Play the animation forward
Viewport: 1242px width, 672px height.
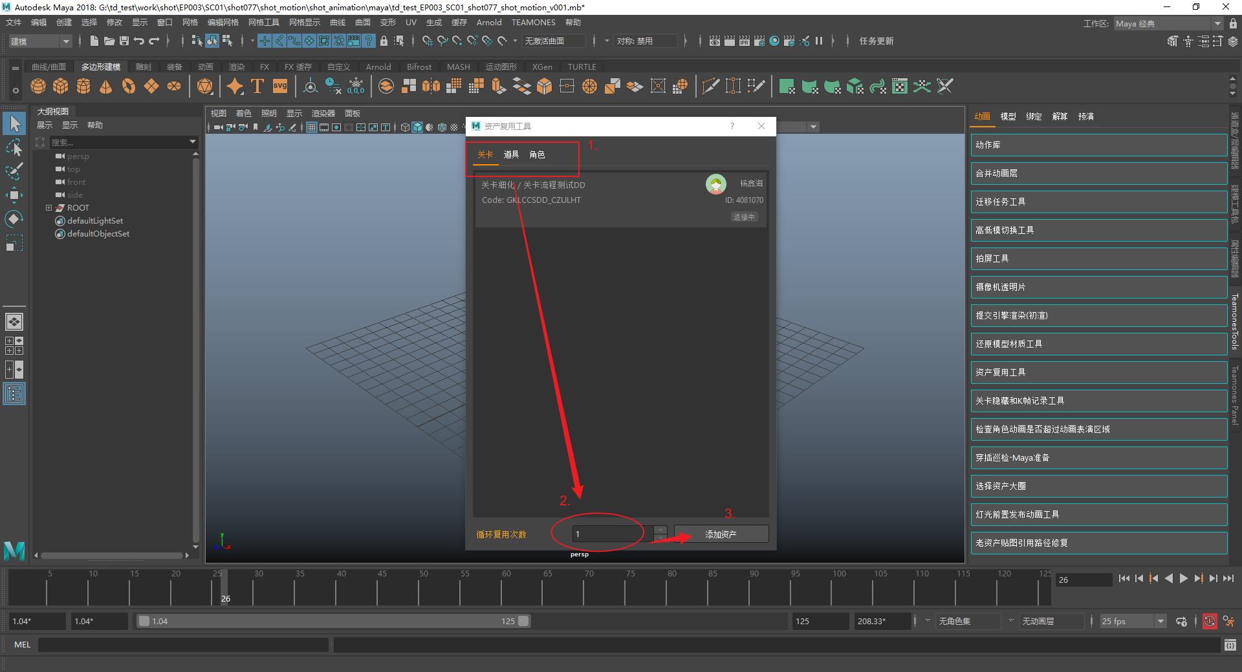point(1183,579)
